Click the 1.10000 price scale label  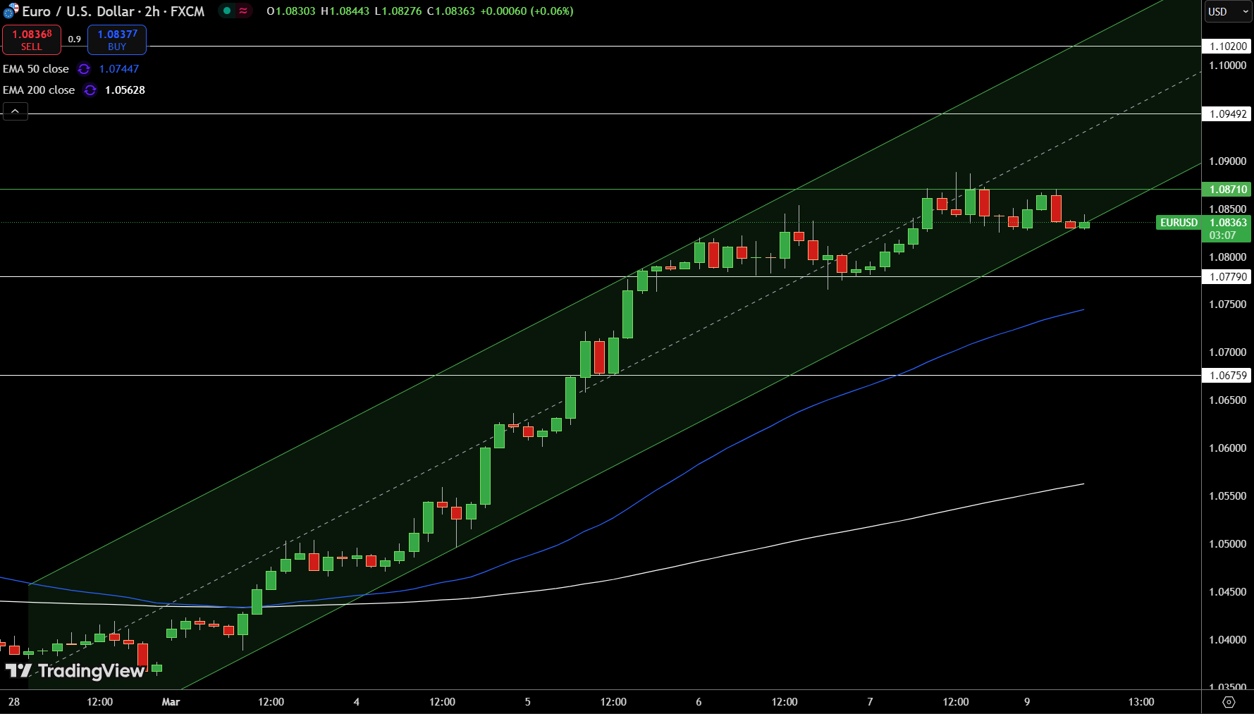click(x=1227, y=66)
